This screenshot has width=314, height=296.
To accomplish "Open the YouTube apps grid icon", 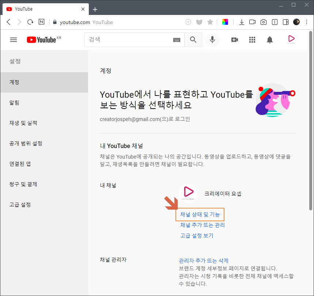I will point(252,40).
